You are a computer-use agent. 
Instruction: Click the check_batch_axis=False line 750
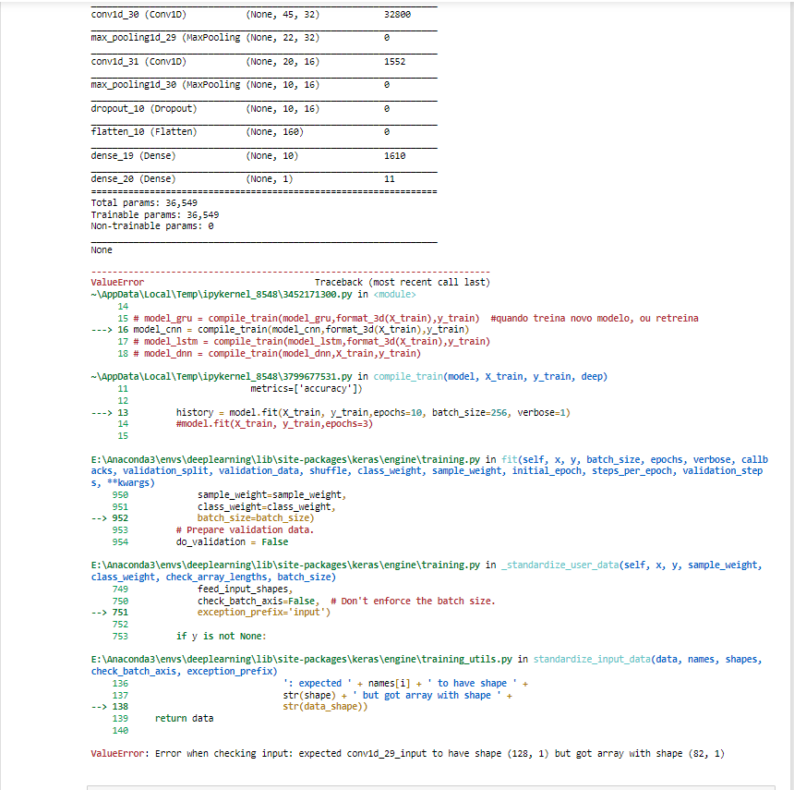coord(346,602)
